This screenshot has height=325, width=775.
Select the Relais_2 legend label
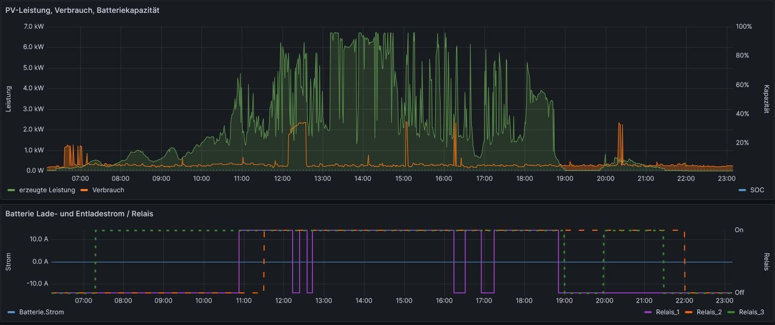coord(707,312)
